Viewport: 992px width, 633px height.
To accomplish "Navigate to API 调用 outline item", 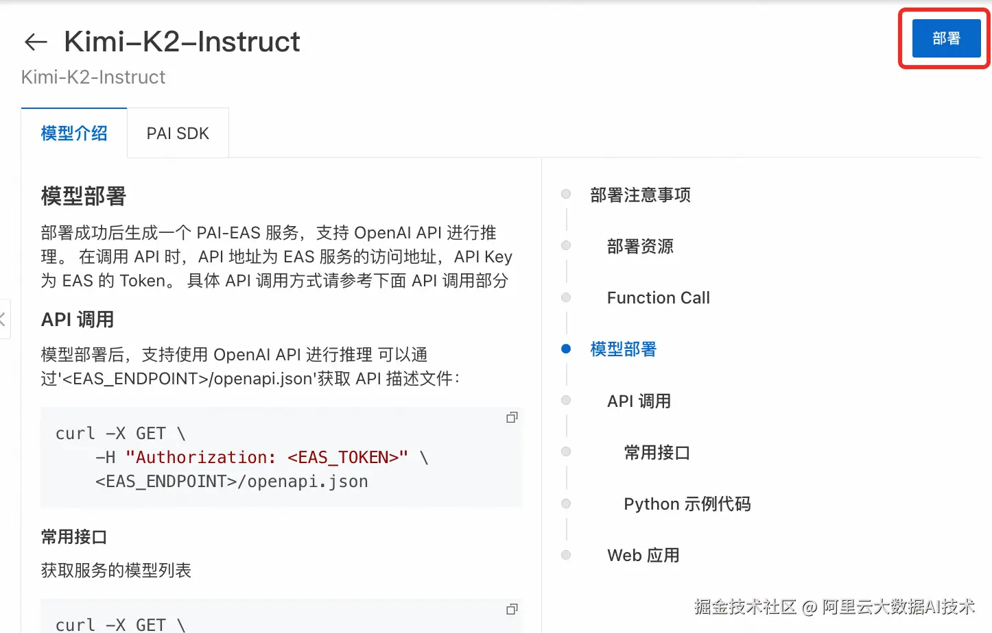I will click(639, 401).
